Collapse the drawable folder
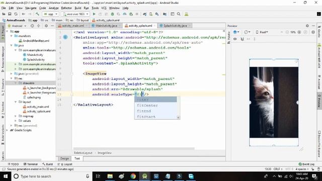 [x=16, y=83]
